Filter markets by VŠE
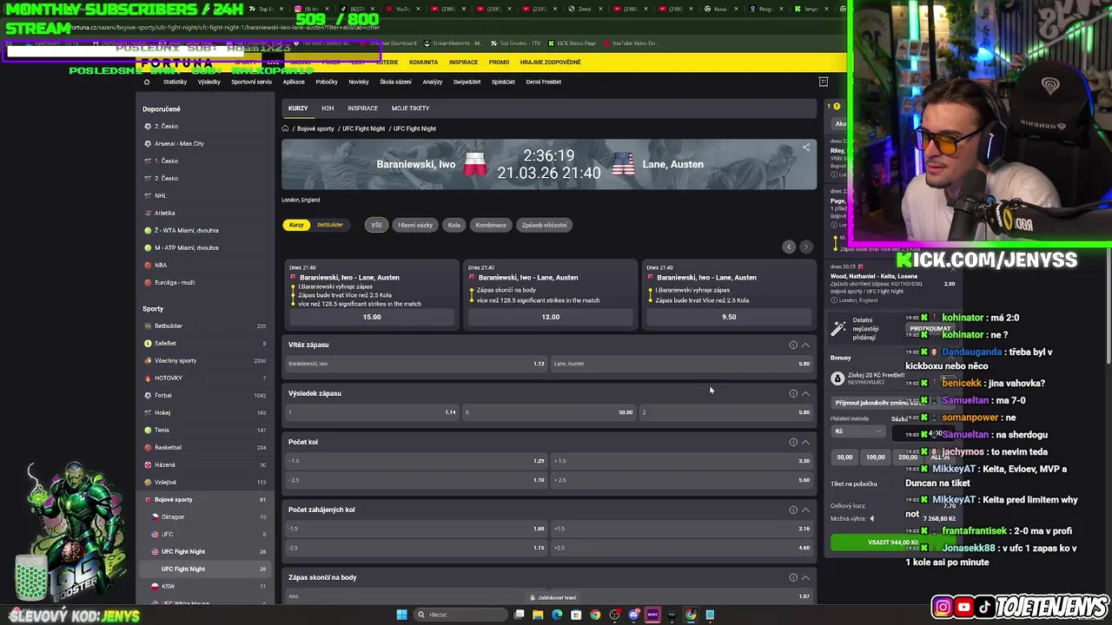The width and height of the screenshot is (1112, 625). (x=376, y=225)
